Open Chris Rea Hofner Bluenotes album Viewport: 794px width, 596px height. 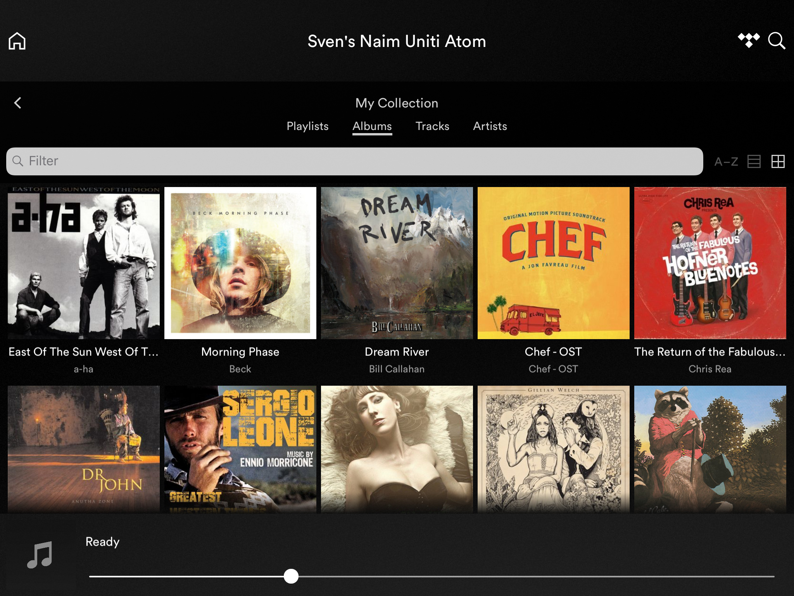tap(710, 263)
